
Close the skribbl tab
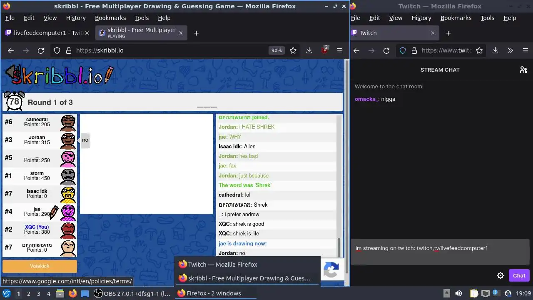181,33
